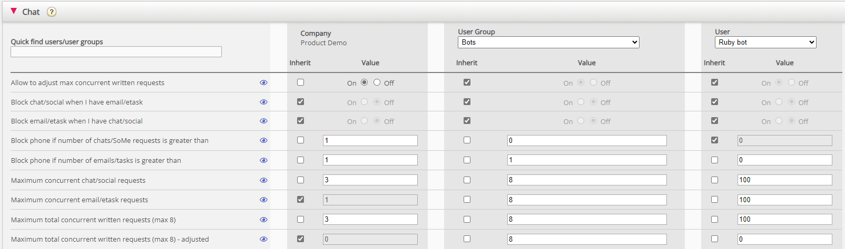Open the User Group dropdown showing Bots
The width and height of the screenshot is (845, 249).
548,43
